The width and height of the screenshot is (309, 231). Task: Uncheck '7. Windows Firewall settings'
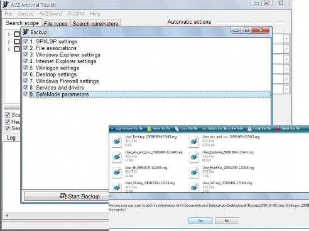click(x=26, y=81)
